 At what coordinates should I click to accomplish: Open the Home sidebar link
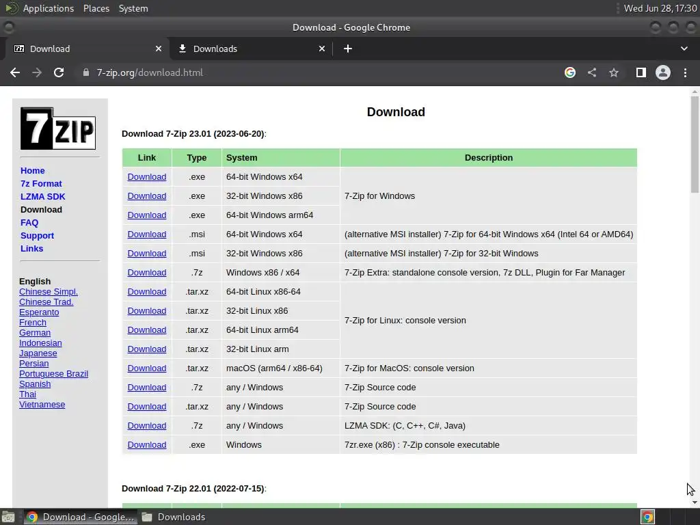(33, 170)
